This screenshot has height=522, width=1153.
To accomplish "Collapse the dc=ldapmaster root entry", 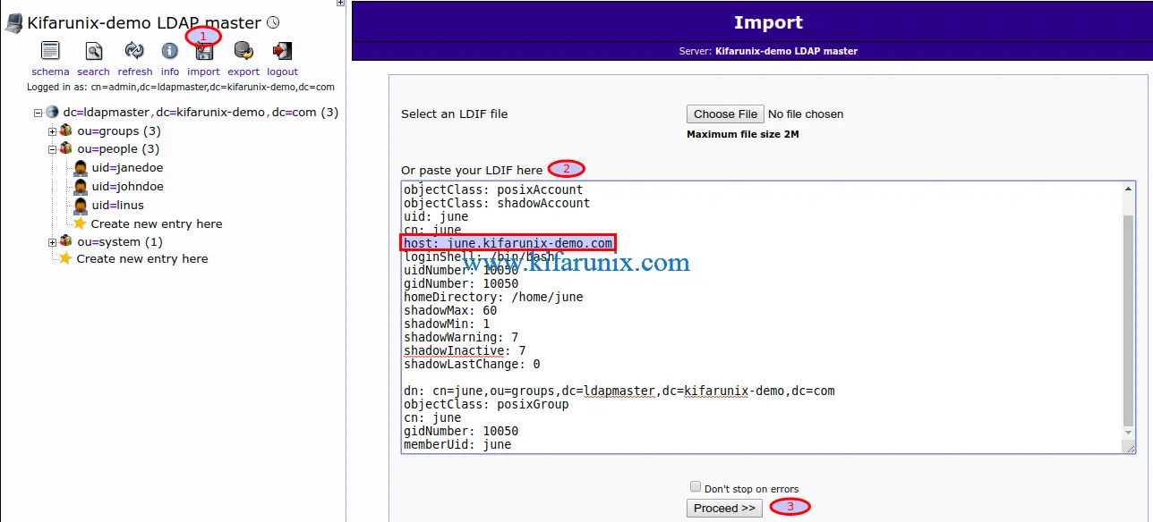I will point(37,112).
